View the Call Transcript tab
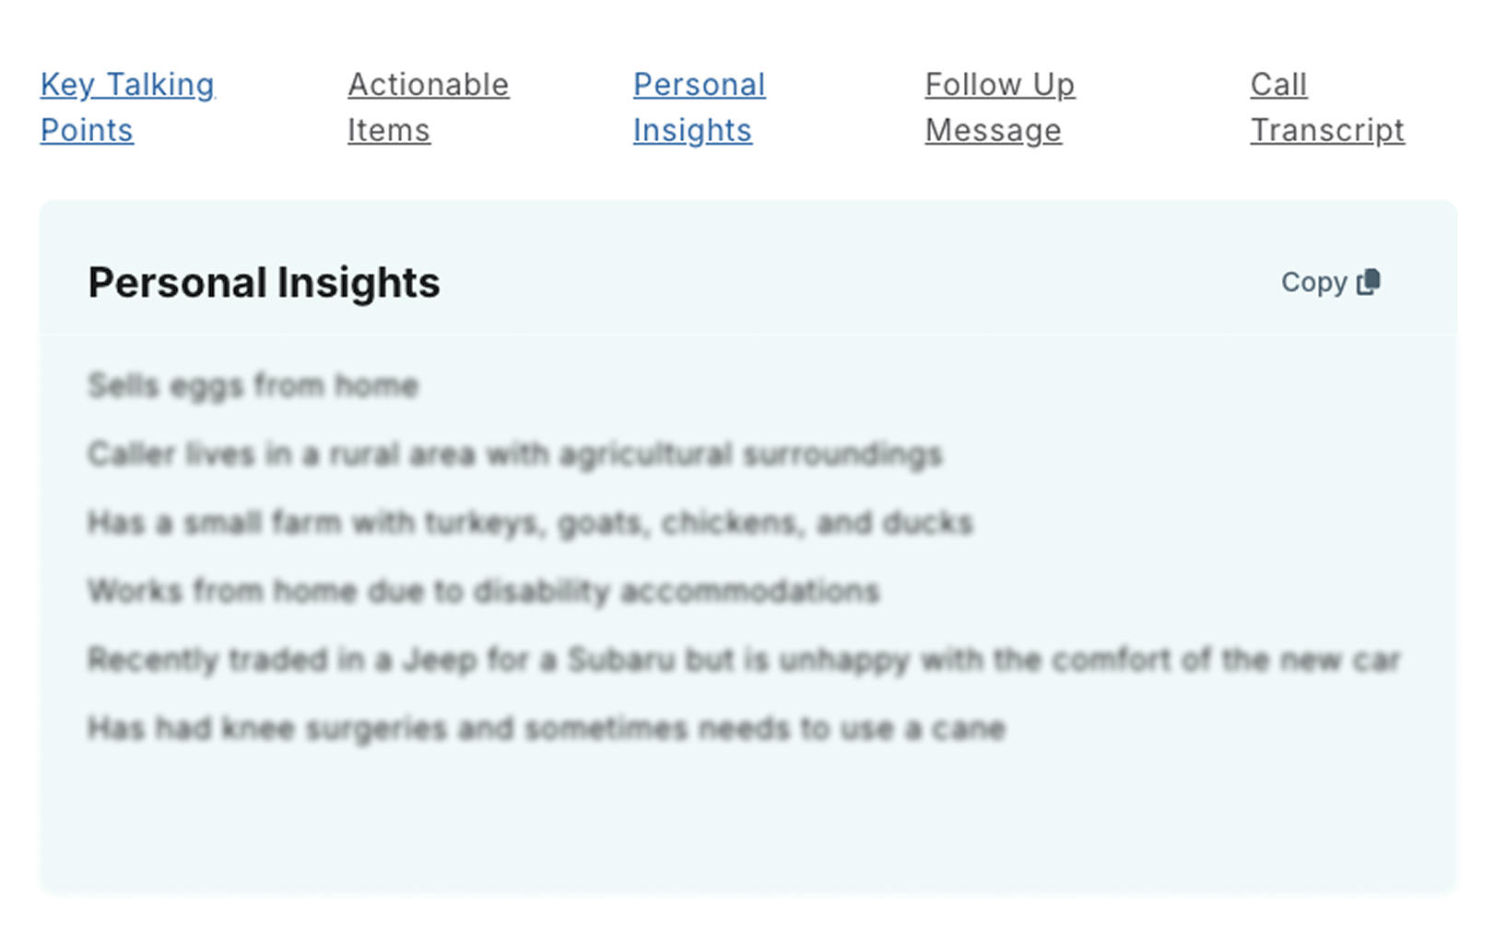 1326,107
